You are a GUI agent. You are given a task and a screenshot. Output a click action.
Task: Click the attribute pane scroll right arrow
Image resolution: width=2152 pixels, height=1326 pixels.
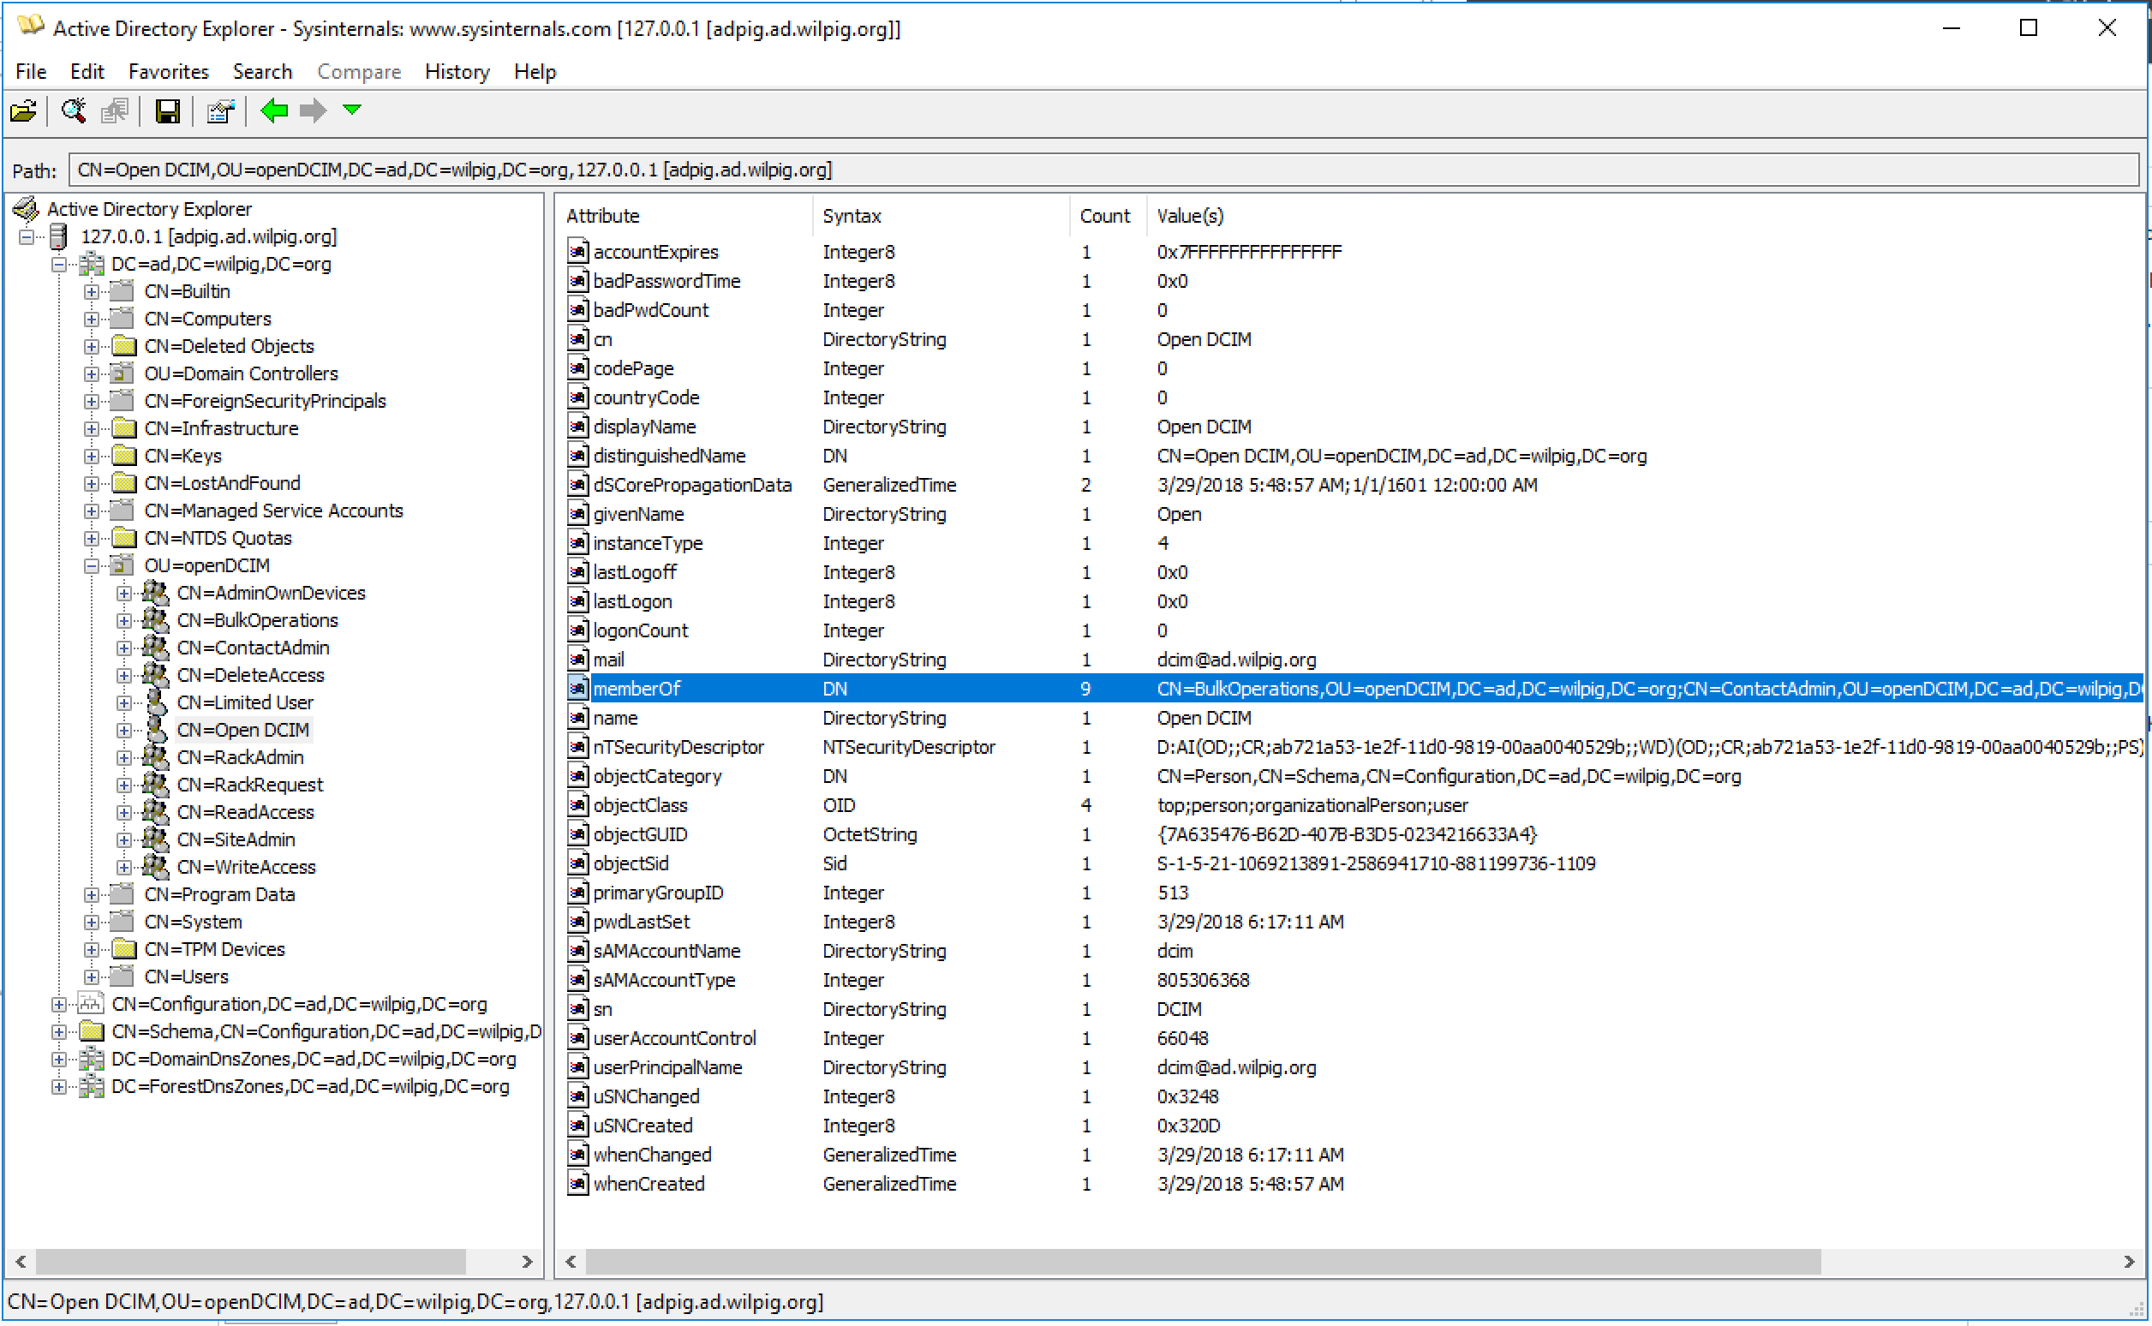pos(2128,1262)
